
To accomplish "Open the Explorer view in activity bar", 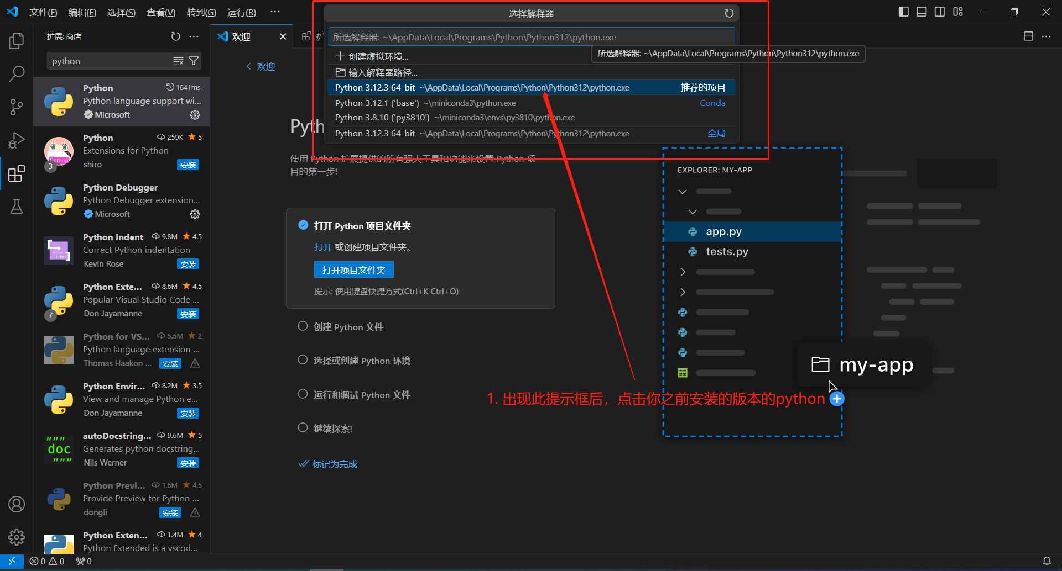I will pos(17,41).
